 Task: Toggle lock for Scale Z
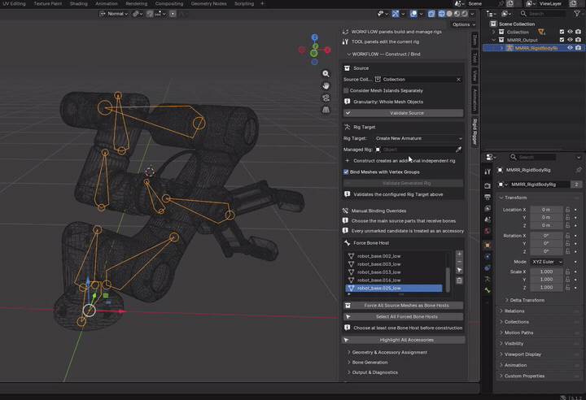[x=568, y=287]
